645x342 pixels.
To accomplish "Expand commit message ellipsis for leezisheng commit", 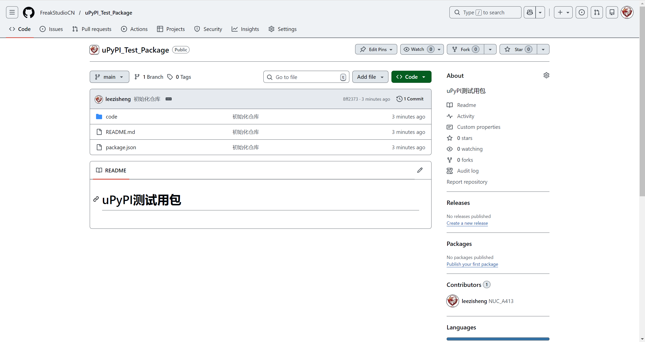I will tap(169, 99).
